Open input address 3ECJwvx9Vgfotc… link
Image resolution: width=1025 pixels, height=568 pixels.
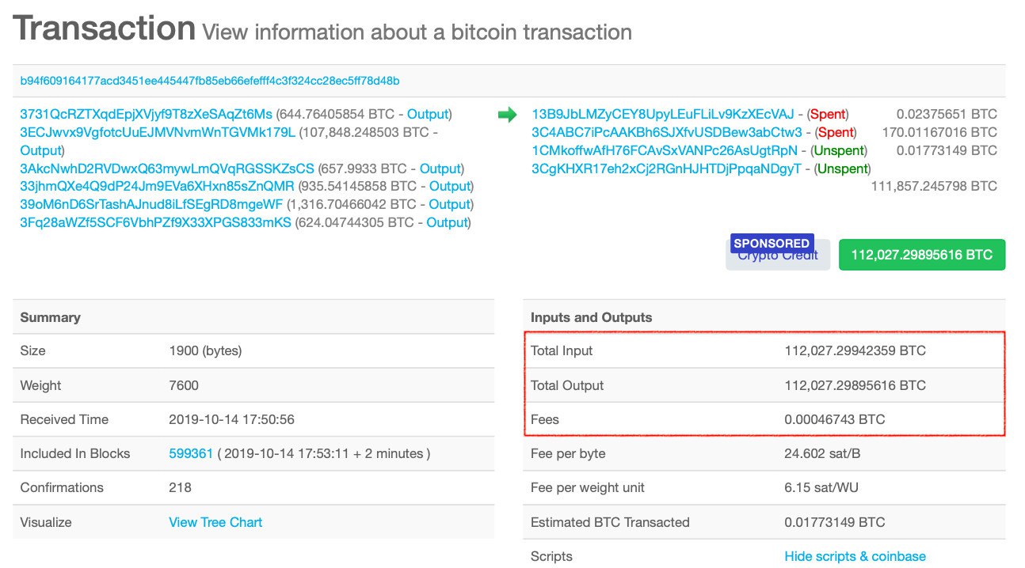click(x=158, y=132)
